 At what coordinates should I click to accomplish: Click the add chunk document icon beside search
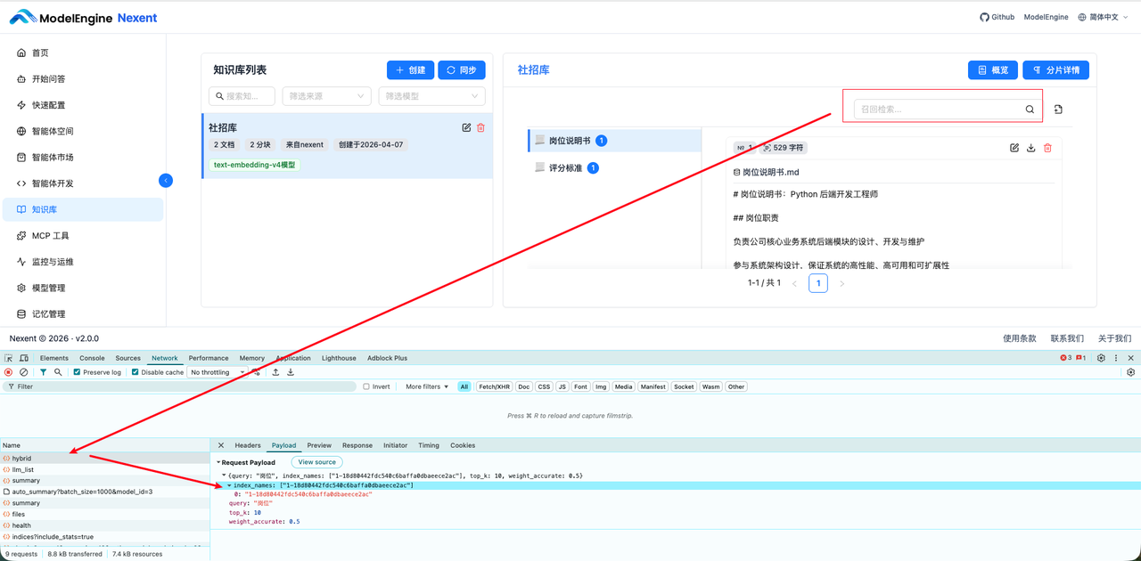point(1058,110)
